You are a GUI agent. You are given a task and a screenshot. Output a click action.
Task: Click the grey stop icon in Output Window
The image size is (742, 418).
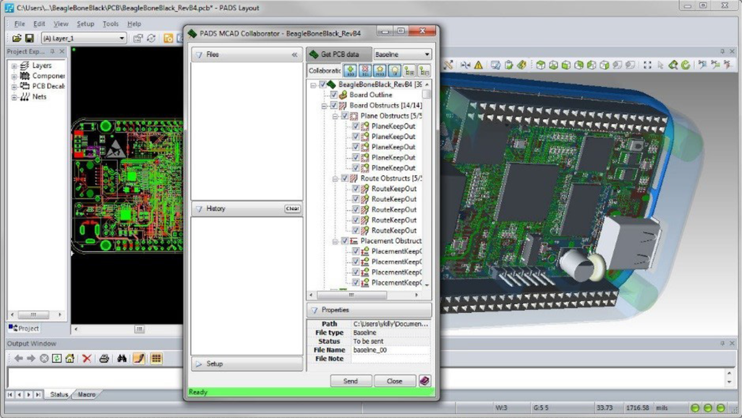(44, 358)
